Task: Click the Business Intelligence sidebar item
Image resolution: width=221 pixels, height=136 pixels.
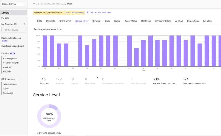Action: (11, 38)
